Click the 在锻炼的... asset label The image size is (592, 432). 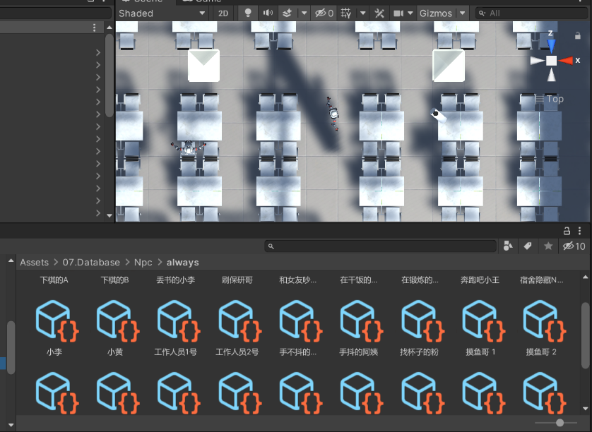420,280
